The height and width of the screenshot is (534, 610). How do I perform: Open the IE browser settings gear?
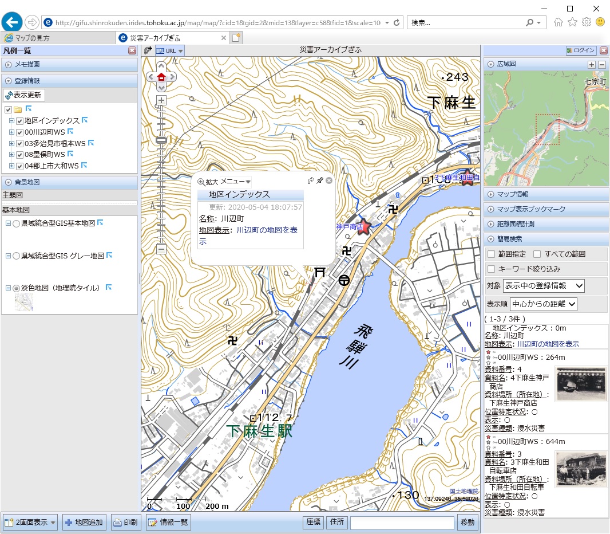coord(586,22)
